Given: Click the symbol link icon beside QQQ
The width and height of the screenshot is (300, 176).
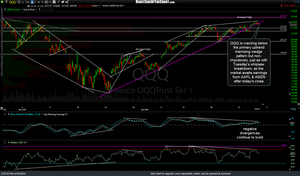Looking at the screenshot, I should tap(7, 2).
